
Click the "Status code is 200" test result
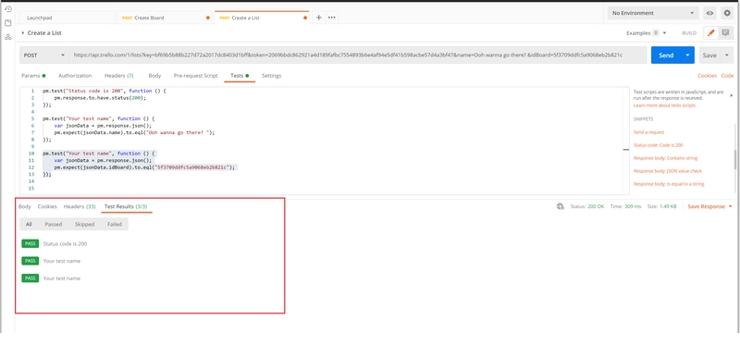[x=65, y=244]
